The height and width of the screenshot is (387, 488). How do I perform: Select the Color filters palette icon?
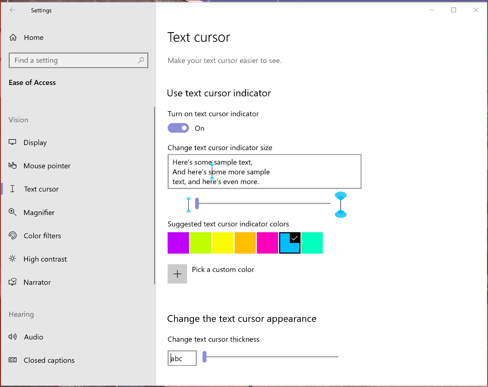point(13,235)
